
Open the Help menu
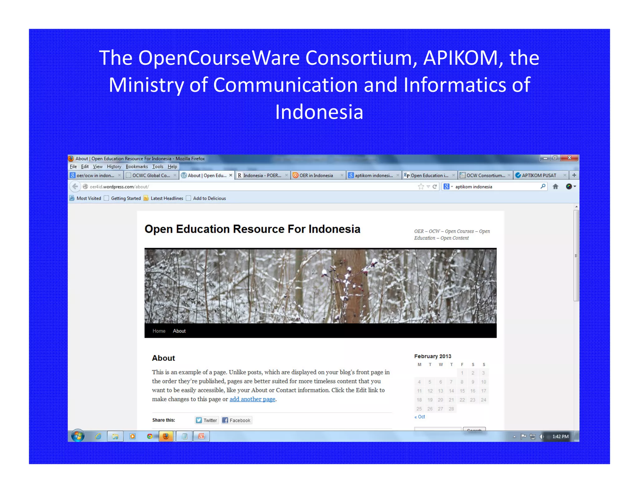(172, 167)
